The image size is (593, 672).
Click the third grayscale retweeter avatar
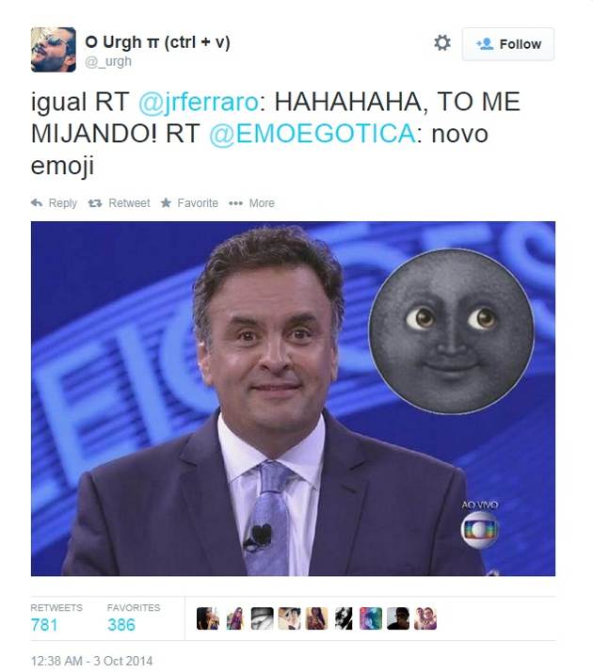(x=263, y=618)
